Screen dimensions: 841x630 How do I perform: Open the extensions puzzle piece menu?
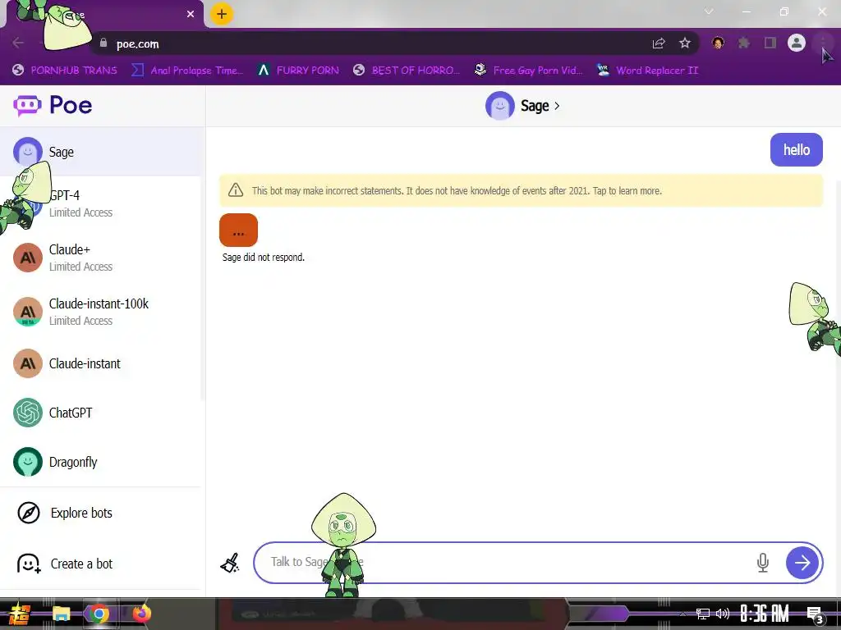pos(744,43)
